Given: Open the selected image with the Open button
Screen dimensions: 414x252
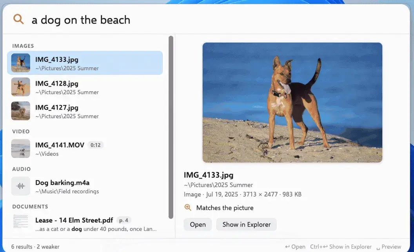Looking at the screenshot, I should [198, 224].
